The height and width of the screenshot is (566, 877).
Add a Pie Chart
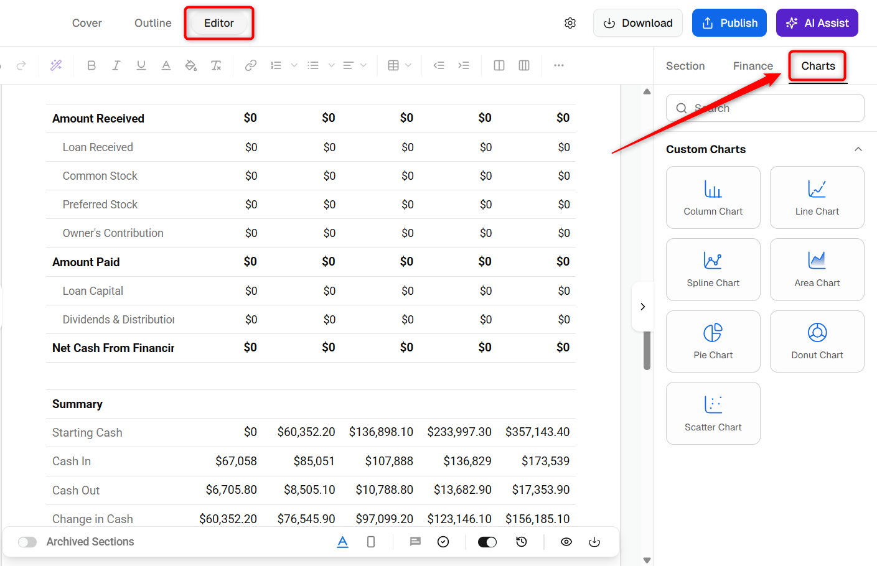coord(713,341)
